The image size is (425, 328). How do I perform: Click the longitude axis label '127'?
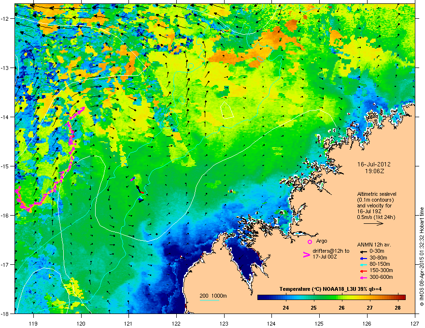pyautogui.click(x=415, y=323)
